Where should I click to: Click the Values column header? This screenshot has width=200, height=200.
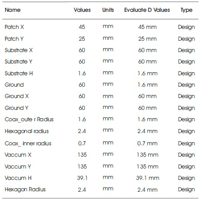click(x=82, y=10)
